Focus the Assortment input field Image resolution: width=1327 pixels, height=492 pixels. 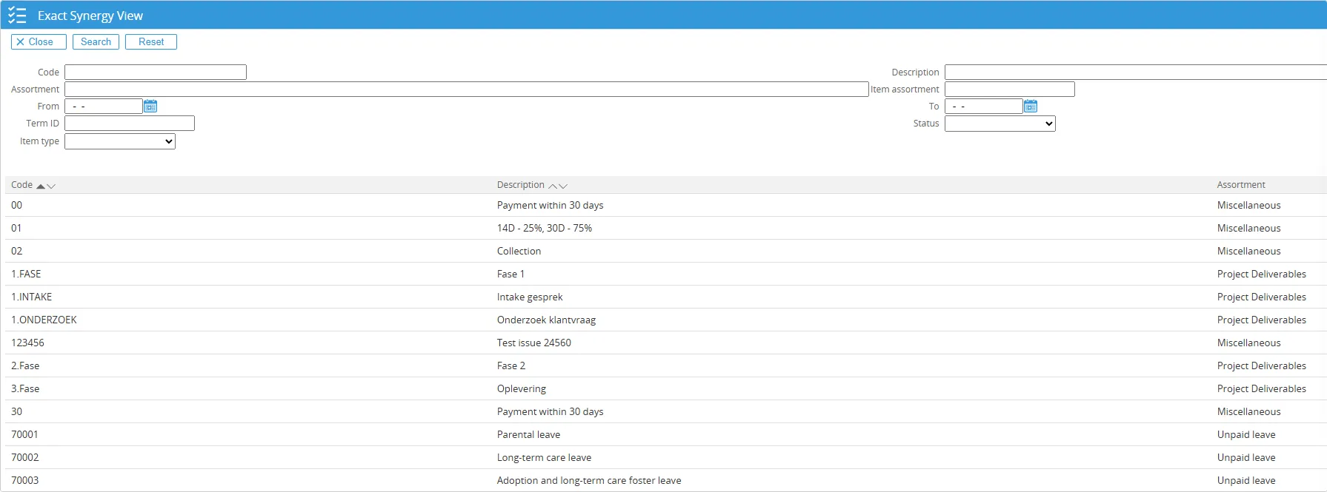[467, 90]
